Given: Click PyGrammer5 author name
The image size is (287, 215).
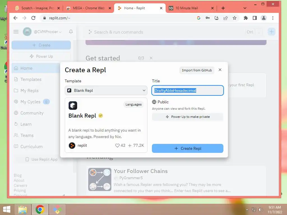Looking at the screenshot, I should point(131,178).
